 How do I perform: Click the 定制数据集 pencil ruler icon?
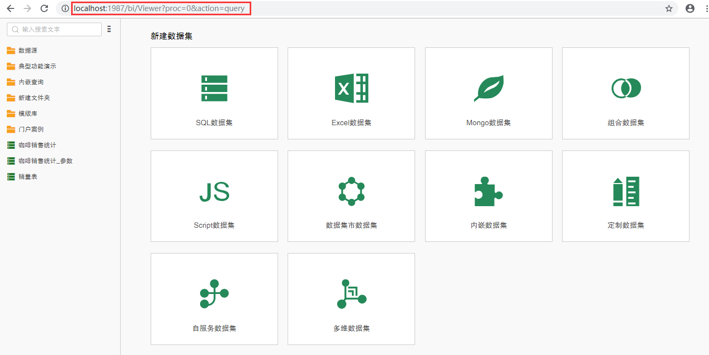(x=626, y=191)
